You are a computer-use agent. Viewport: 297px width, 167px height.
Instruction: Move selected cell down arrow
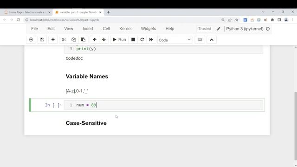104,40
